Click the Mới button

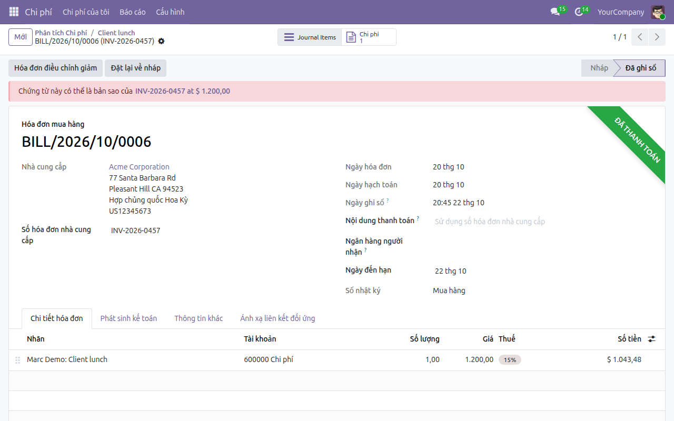21,37
